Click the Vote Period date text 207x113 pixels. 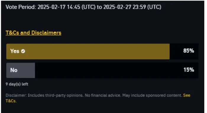tap(83, 7)
